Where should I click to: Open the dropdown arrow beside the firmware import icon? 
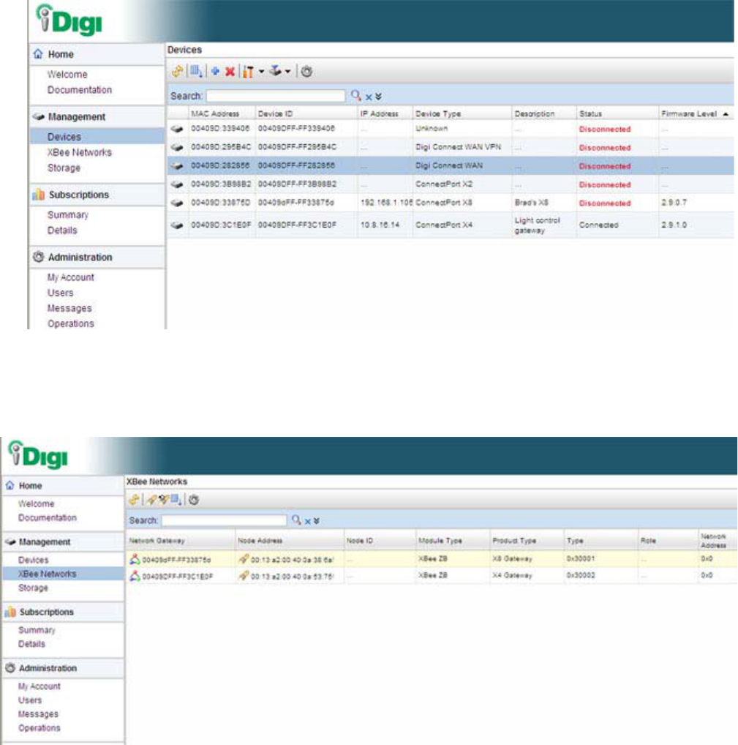click(287, 72)
